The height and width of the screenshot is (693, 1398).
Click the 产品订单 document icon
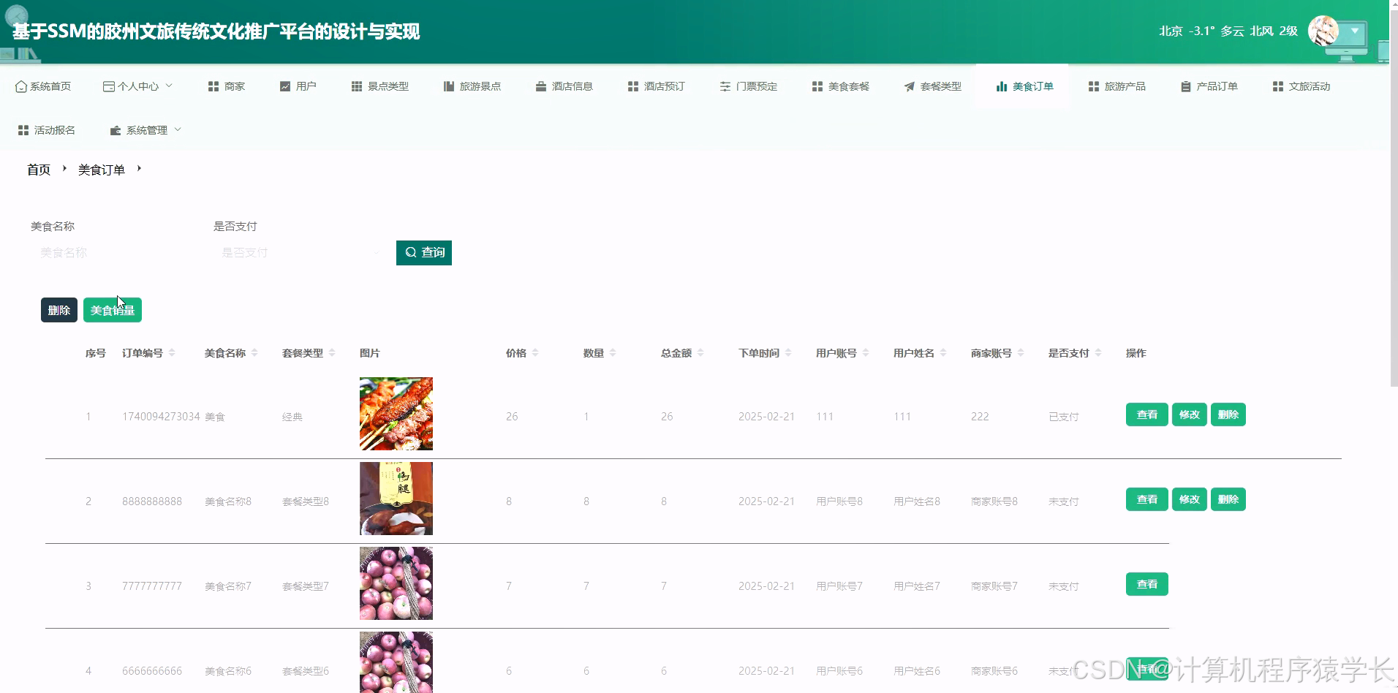coord(1184,86)
